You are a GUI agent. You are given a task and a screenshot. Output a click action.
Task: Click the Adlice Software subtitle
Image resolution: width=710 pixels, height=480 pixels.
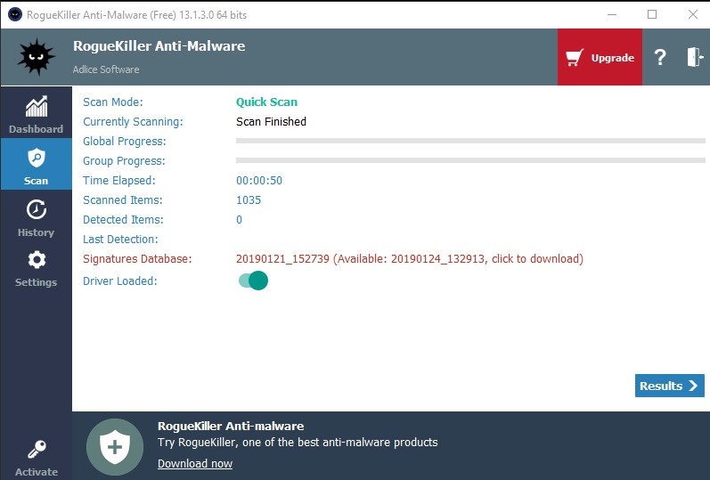[x=106, y=69]
